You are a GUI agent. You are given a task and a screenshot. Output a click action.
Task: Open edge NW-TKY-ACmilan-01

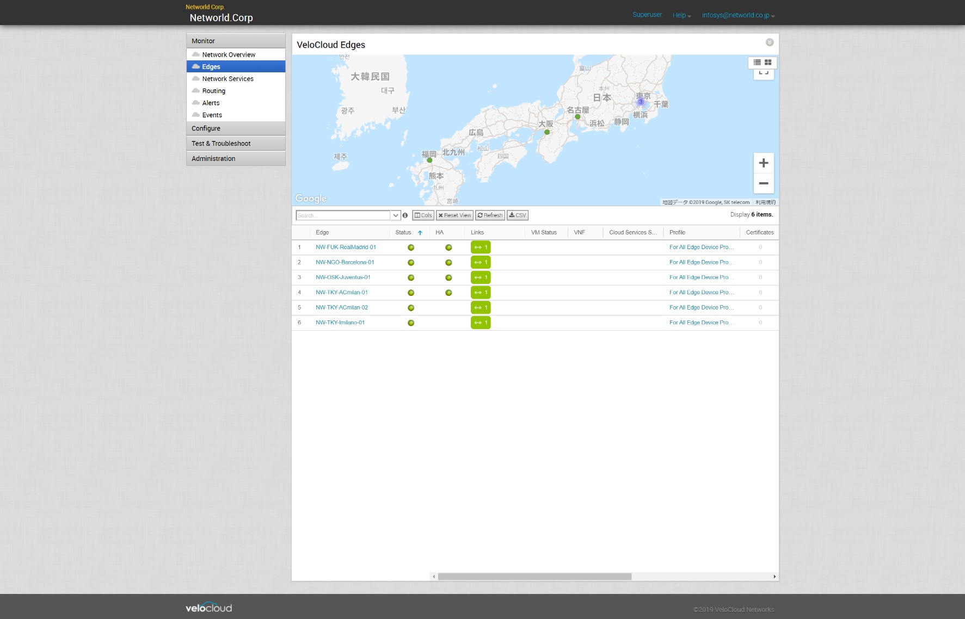point(342,293)
